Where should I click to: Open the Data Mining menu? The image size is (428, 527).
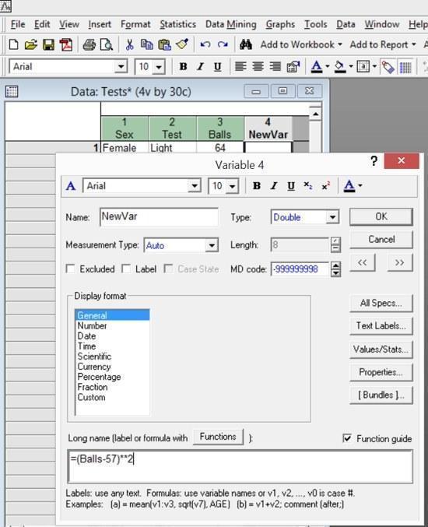click(x=231, y=24)
